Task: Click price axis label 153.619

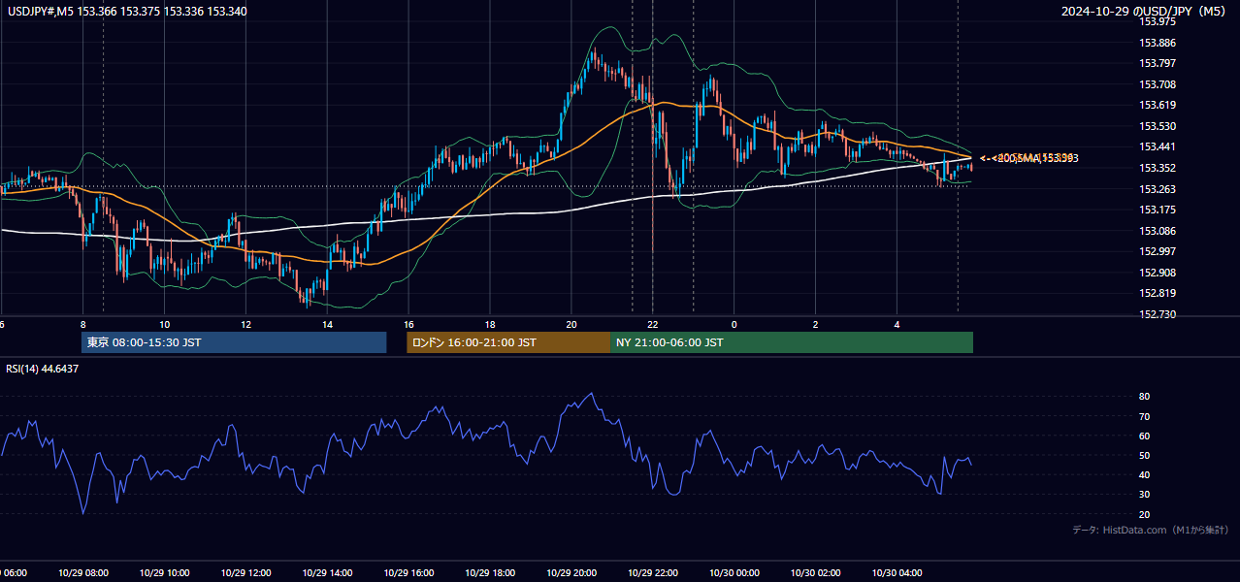Action: pyautogui.click(x=1158, y=106)
